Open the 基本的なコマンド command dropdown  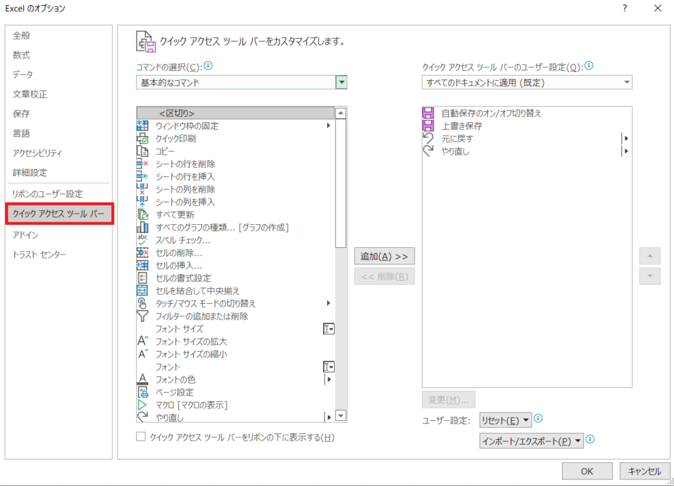click(x=341, y=82)
